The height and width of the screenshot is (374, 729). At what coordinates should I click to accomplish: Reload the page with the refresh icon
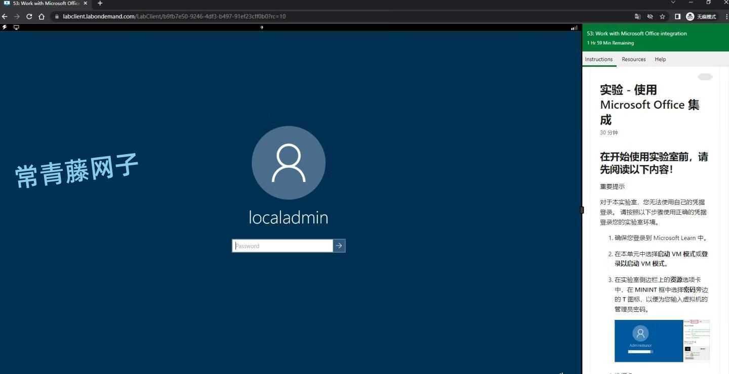point(29,16)
